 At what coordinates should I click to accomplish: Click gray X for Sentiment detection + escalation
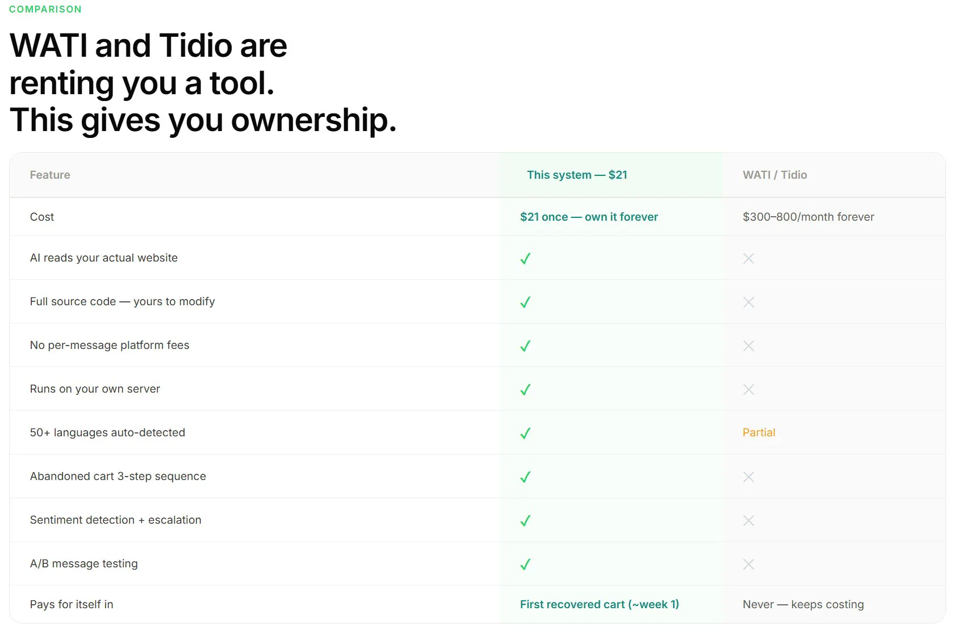[748, 520]
